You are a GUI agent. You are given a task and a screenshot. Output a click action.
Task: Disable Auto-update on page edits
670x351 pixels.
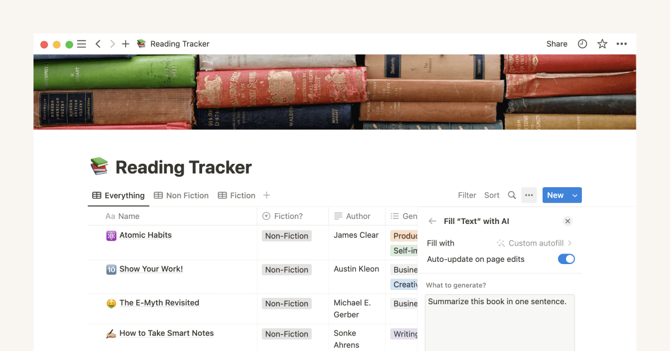point(566,259)
